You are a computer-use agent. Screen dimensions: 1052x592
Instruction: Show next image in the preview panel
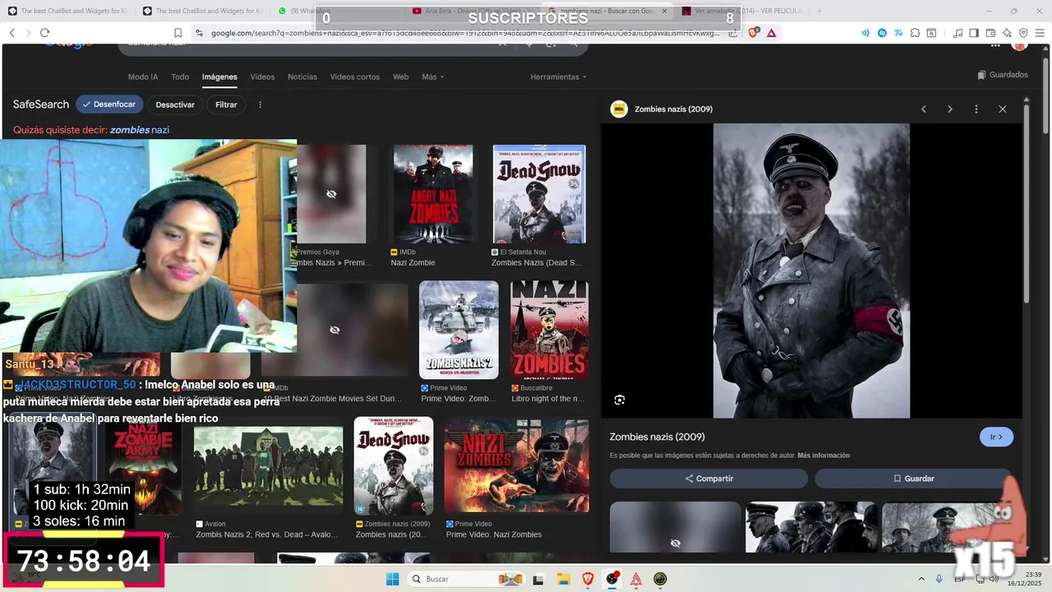click(x=950, y=109)
